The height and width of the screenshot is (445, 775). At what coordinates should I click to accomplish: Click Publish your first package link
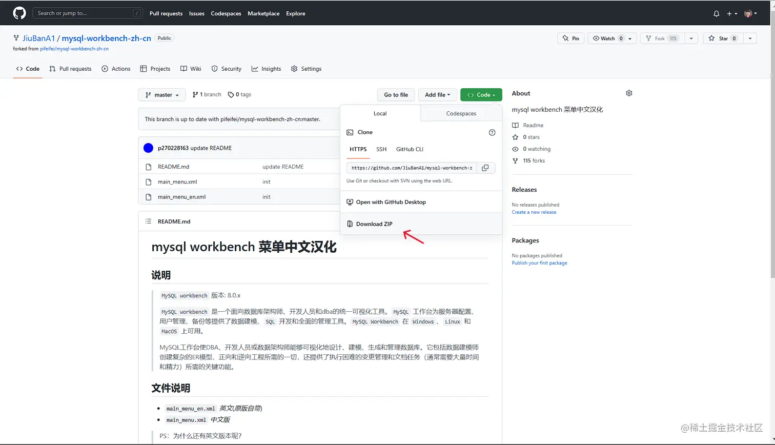point(540,263)
